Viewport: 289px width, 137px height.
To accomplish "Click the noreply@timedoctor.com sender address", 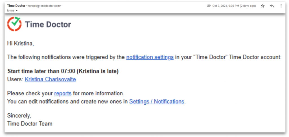I will 44,6.
